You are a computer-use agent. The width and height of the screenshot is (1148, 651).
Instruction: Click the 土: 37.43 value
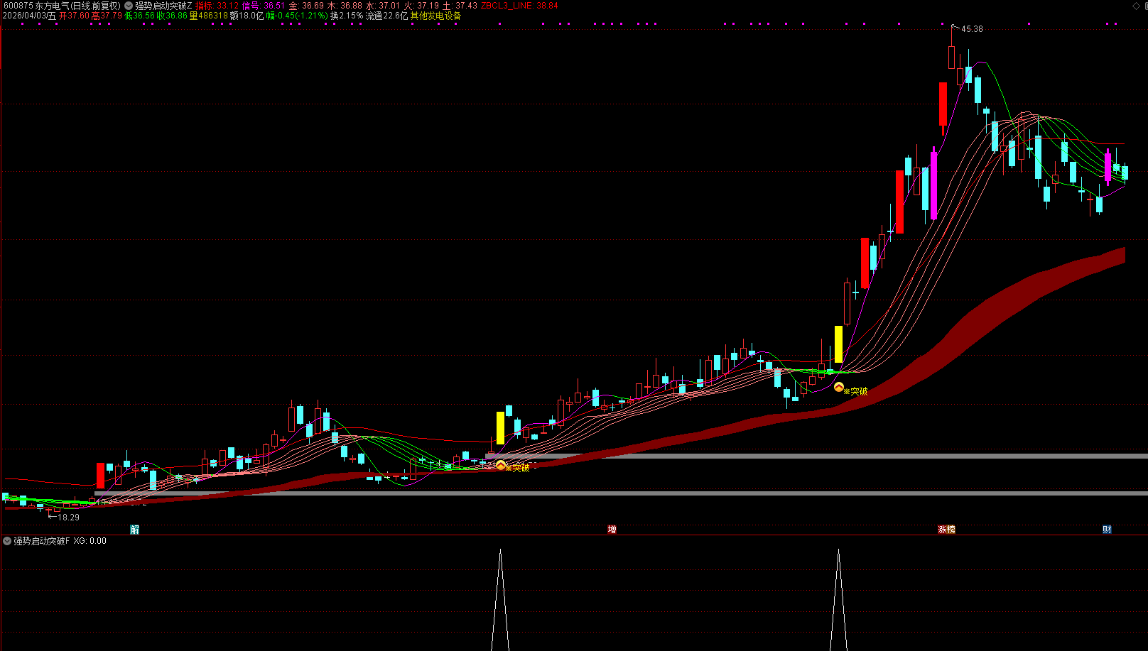pyautogui.click(x=460, y=6)
